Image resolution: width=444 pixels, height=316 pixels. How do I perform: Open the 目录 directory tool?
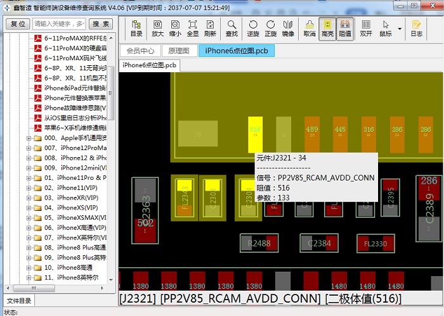136,28
